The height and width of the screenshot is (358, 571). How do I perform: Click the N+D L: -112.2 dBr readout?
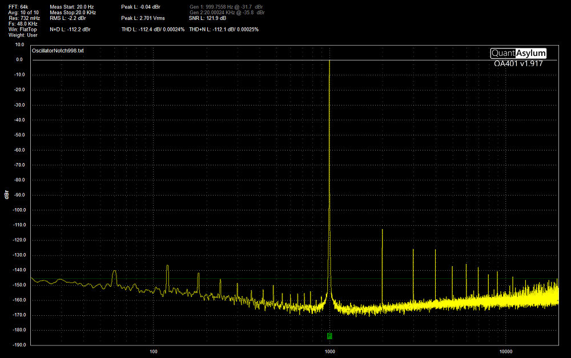coord(70,29)
